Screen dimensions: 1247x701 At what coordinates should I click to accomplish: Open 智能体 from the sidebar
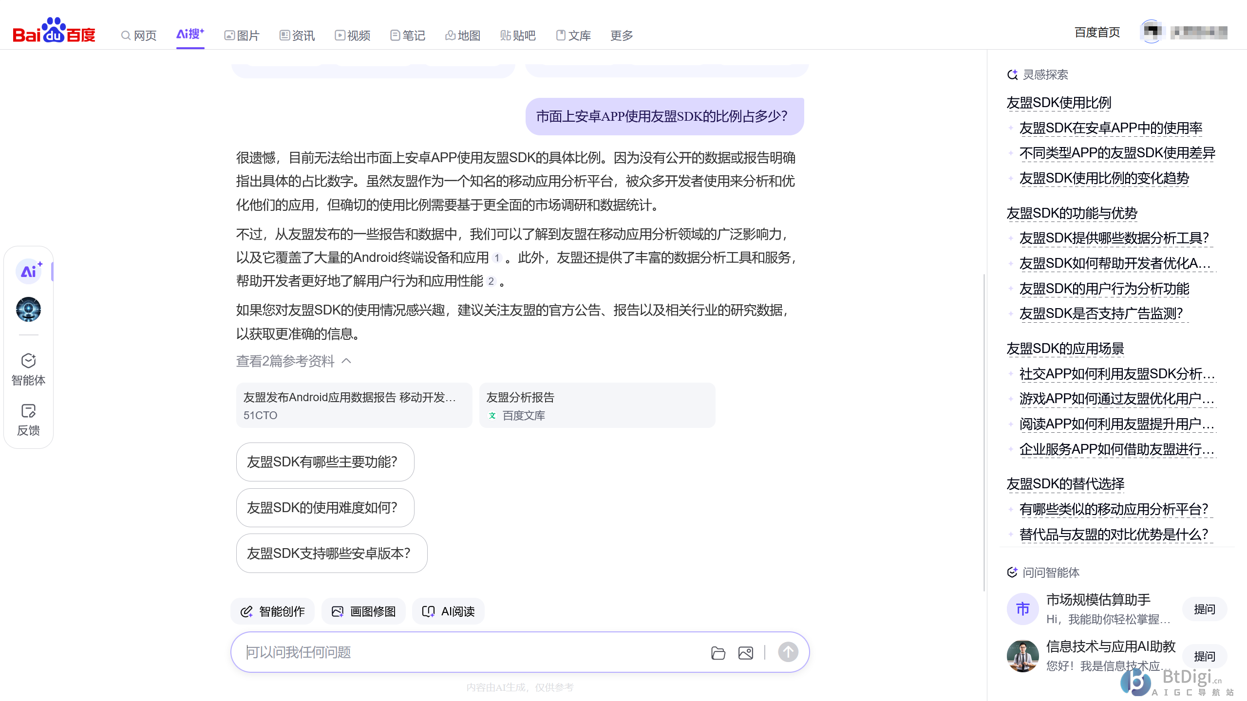click(x=28, y=369)
